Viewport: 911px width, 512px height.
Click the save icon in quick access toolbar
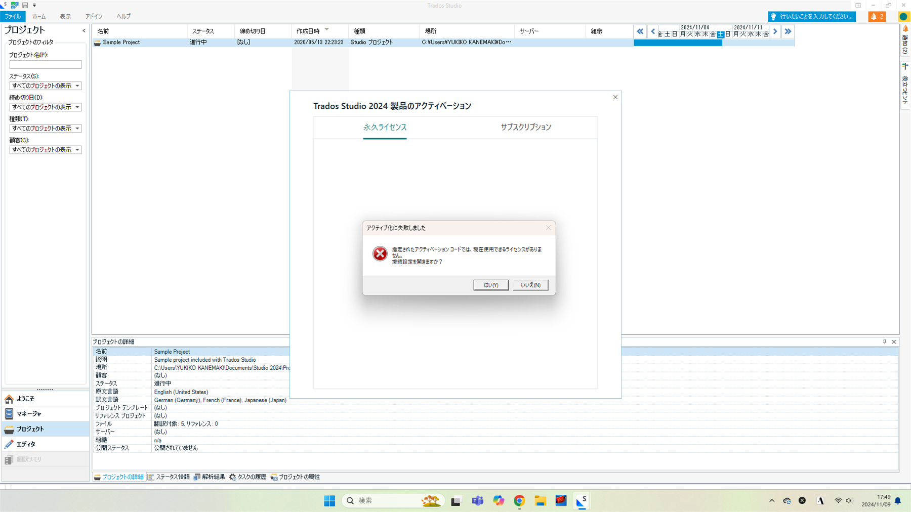25,5
